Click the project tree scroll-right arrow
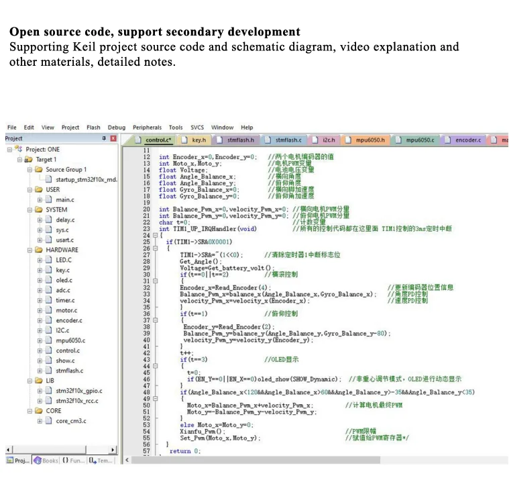The width and height of the screenshot is (509, 484). (x=113, y=450)
